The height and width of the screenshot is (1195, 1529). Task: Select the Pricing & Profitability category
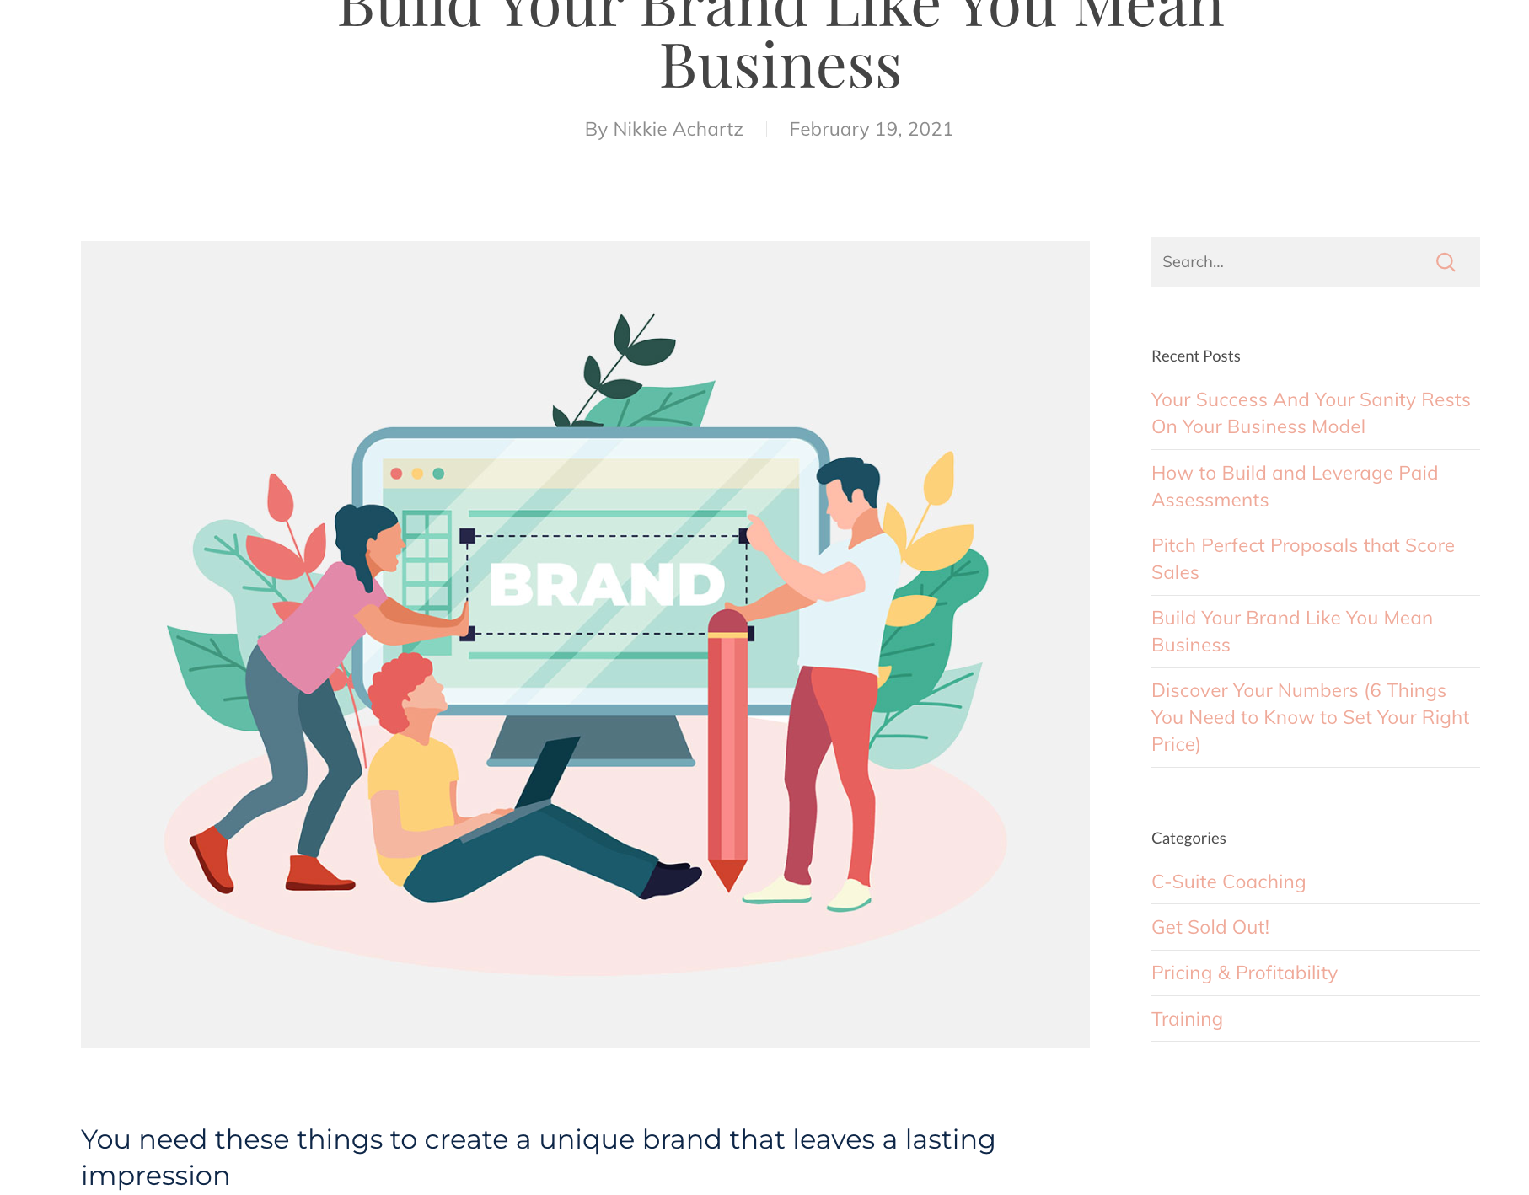tap(1244, 973)
